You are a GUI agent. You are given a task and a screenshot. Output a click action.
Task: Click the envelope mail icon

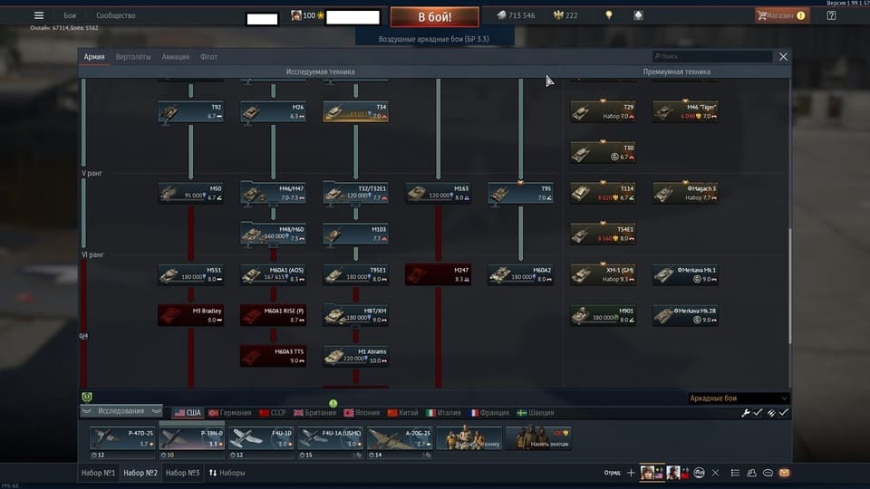point(784,473)
